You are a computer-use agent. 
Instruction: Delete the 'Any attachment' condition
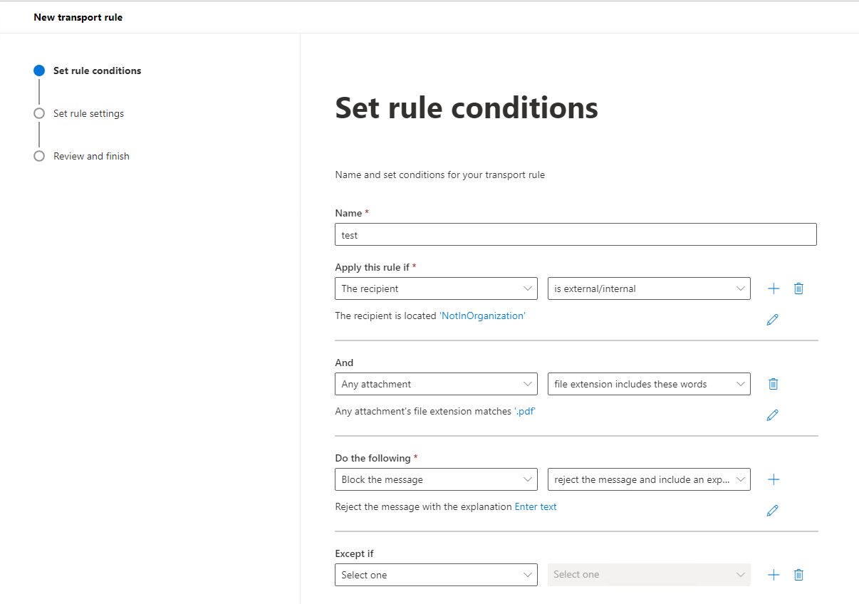[x=774, y=384]
